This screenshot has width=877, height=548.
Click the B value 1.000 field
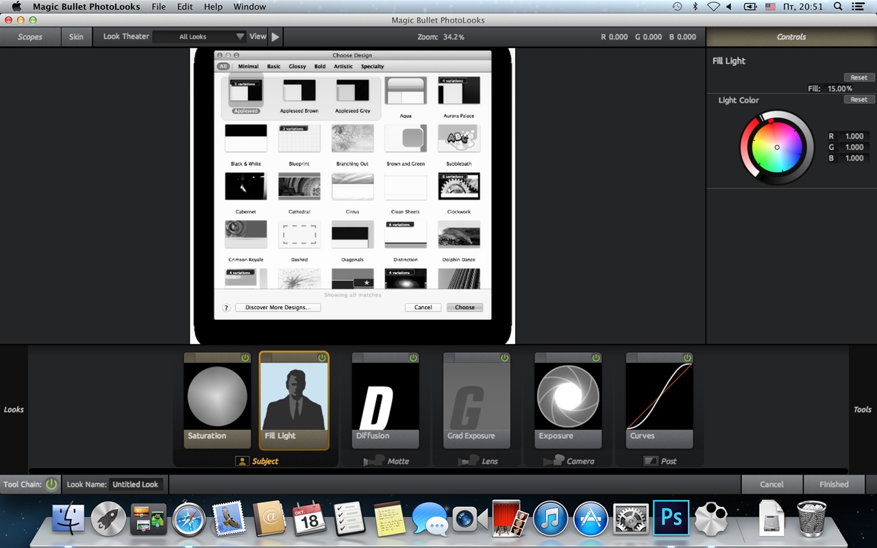coord(854,158)
